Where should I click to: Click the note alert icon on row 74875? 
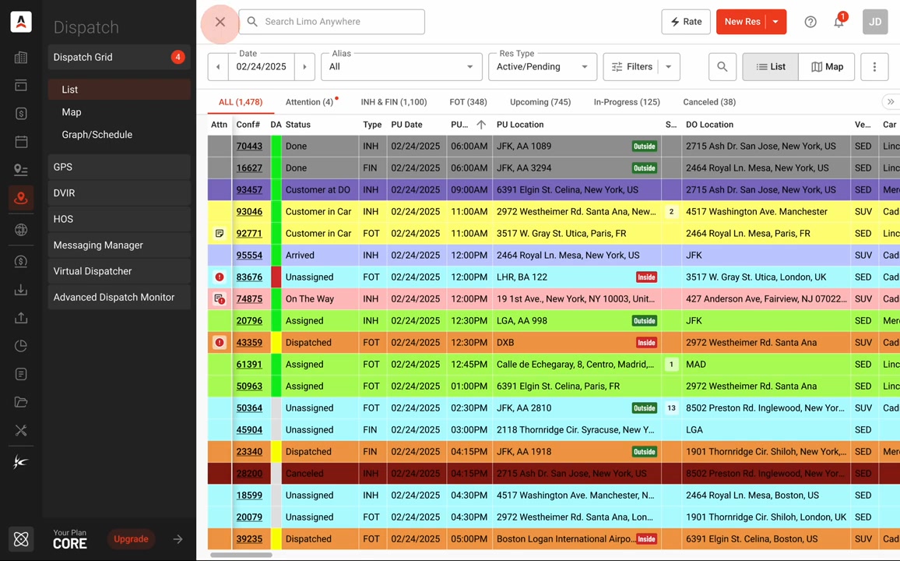point(220,298)
